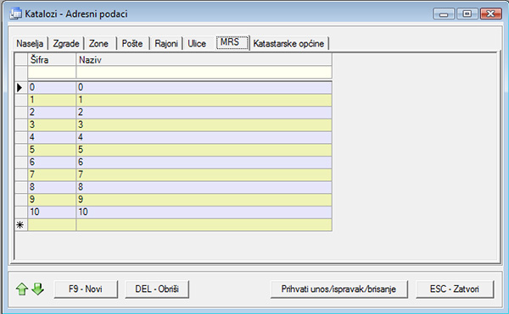Select Naziv cell with value 10

(x=204, y=212)
